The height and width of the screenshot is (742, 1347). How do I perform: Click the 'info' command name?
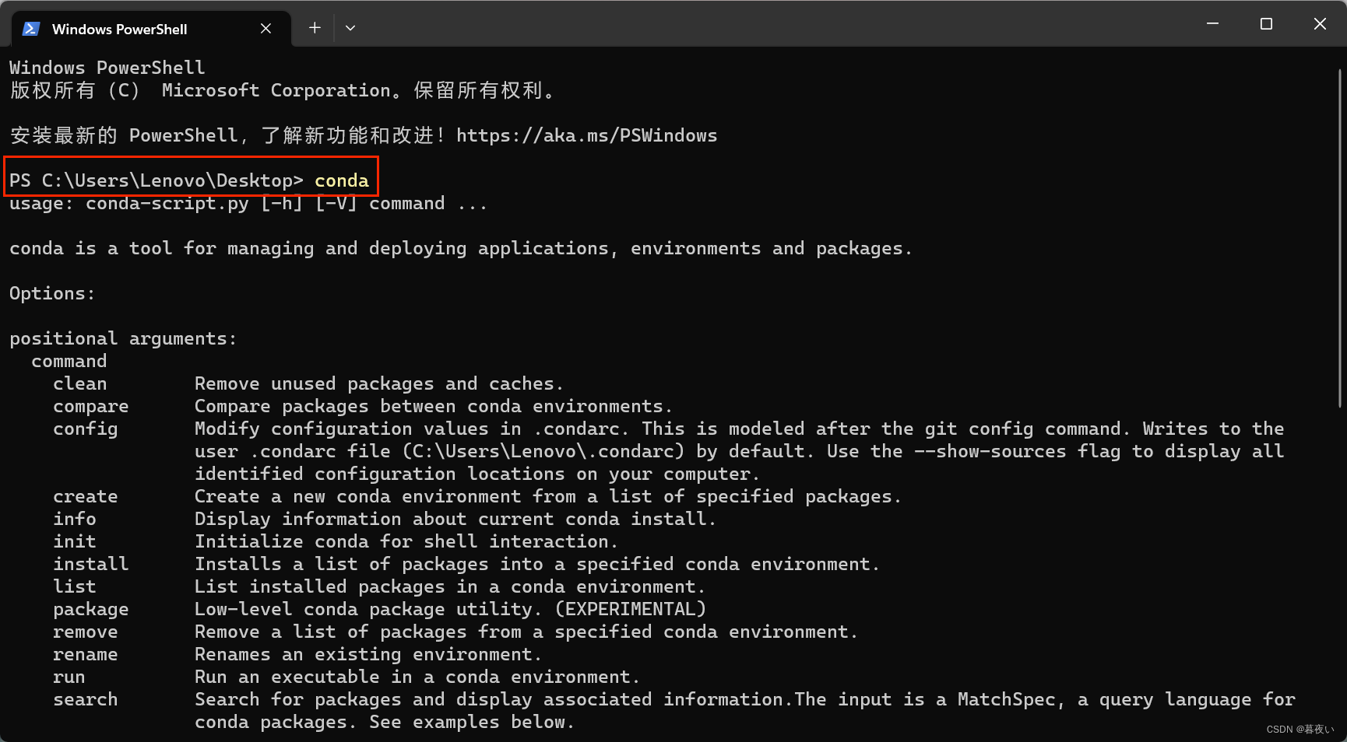tap(75, 519)
